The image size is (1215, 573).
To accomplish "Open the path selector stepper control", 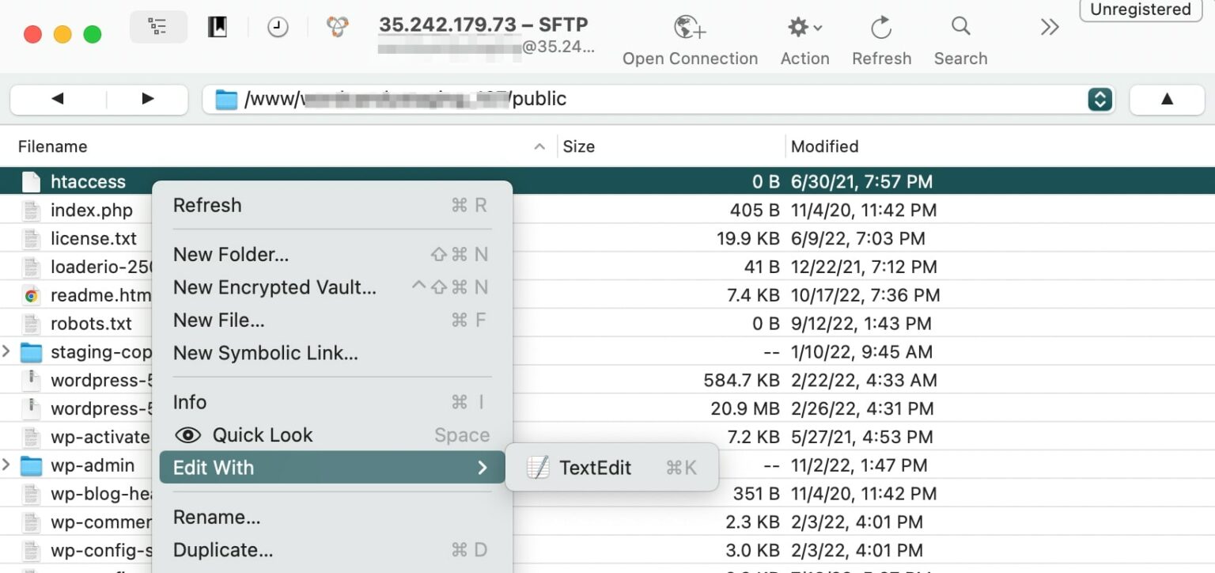I will point(1100,98).
